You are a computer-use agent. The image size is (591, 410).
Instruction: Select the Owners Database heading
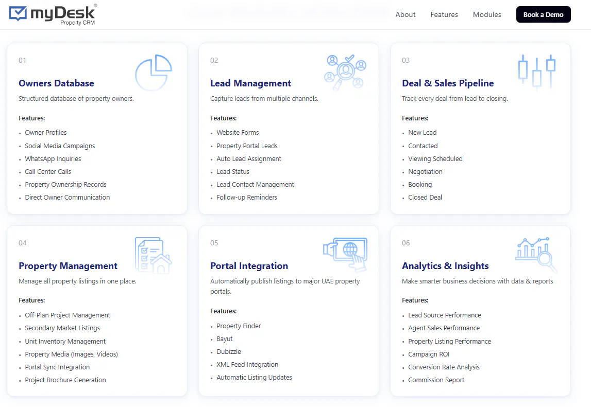pyautogui.click(x=56, y=83)
